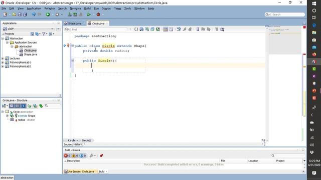Viewport: 321px width, 180px height.
Task: Click the green Back navigation icon
Action: pos(48,14)
